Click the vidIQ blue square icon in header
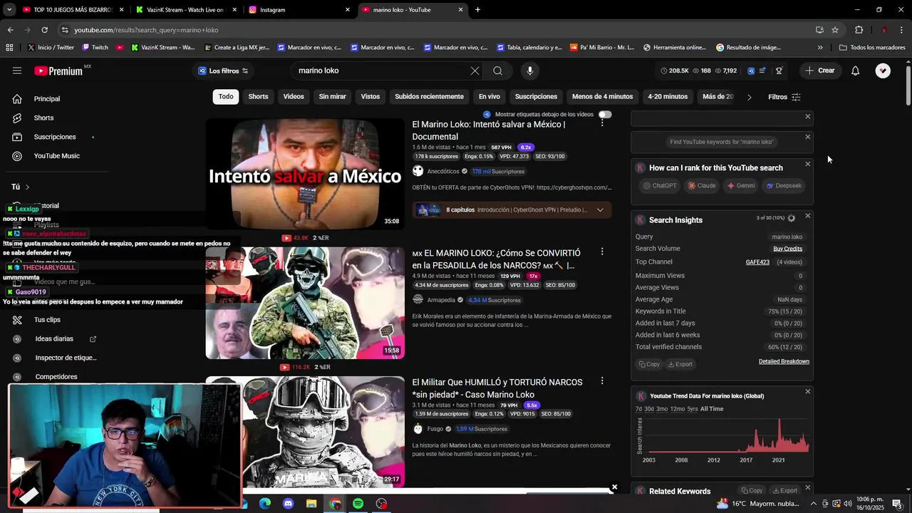Image resolution: width=912 pixels, height=513 pixels. click(751, 71)
